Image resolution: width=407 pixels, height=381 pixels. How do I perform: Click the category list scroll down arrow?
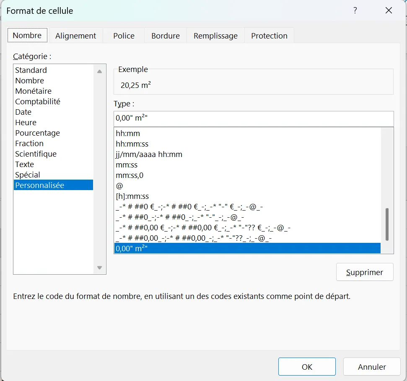99,268
